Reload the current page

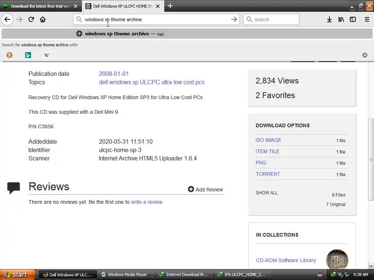(31, 20)
